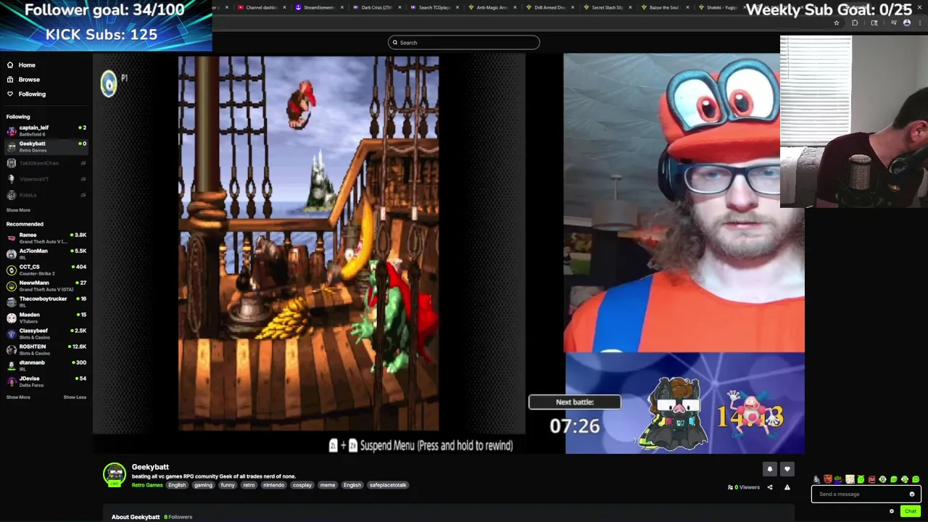Click the stream video player
This screenshot has width=928, height=522.
448,254
